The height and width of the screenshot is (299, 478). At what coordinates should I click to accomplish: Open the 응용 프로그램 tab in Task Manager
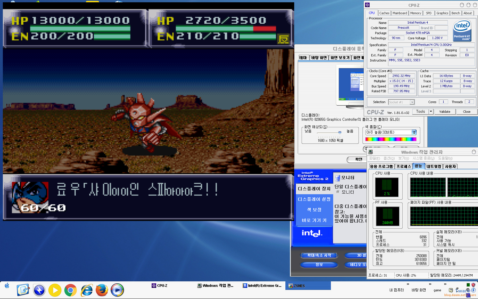click(x=382, y=167)
